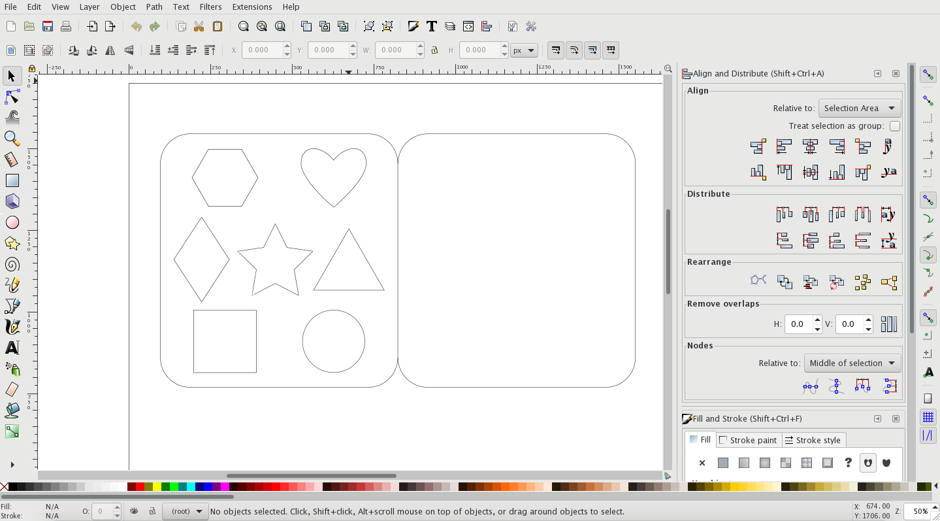940x521 pixels.
Task: Select the Ellipse circle tool
Action: 12,222
